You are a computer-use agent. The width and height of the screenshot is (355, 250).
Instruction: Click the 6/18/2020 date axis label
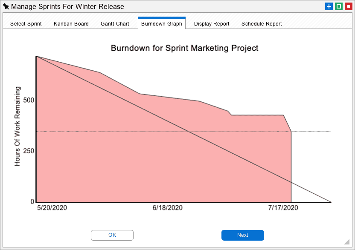(168, 208)
